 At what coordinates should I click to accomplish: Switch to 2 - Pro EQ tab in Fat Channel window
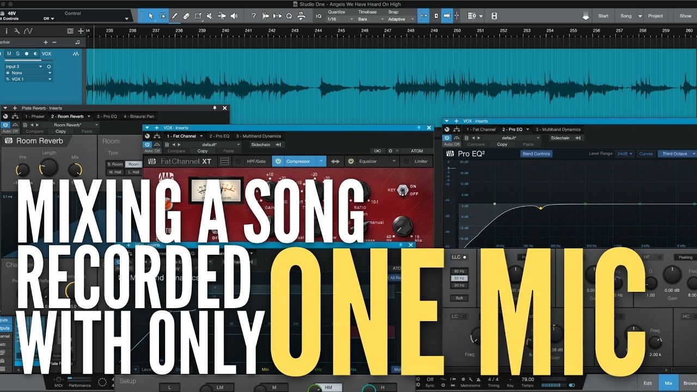coord(220,136)
